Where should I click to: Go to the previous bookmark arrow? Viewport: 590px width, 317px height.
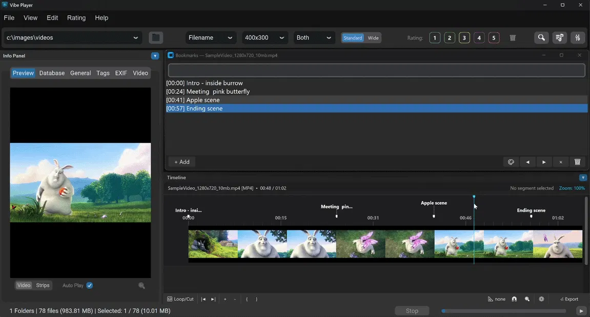tap(527, 162)
